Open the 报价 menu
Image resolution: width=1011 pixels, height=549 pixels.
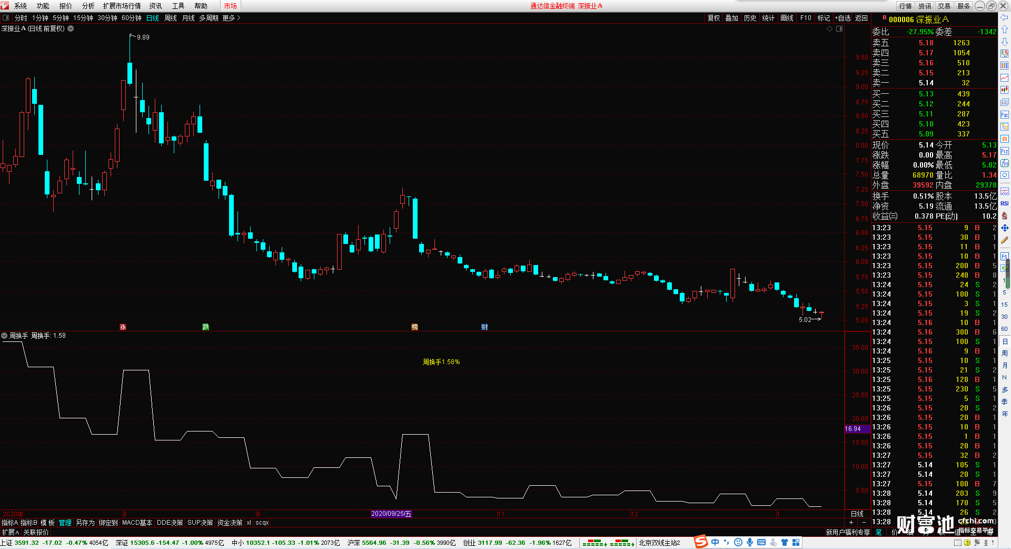click(66, 6)
